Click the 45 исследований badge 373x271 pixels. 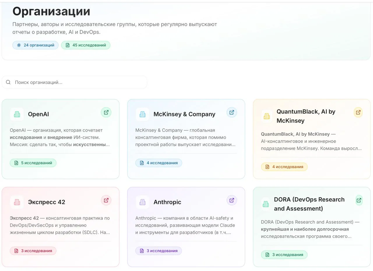point(86,45)
